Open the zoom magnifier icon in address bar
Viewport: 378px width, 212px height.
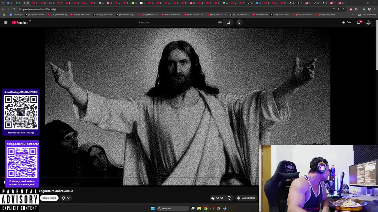coord(339,9)
